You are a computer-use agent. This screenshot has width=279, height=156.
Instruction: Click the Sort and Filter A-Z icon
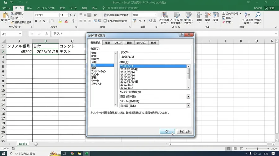pyautogui.click(x=247, y=15)
